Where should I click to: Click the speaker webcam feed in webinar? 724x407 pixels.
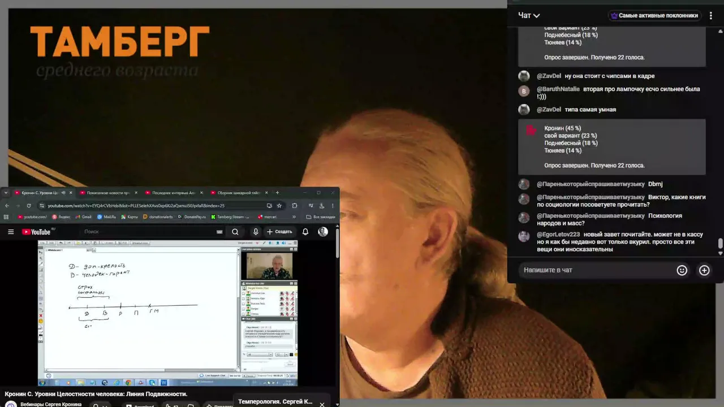(269, 266)
